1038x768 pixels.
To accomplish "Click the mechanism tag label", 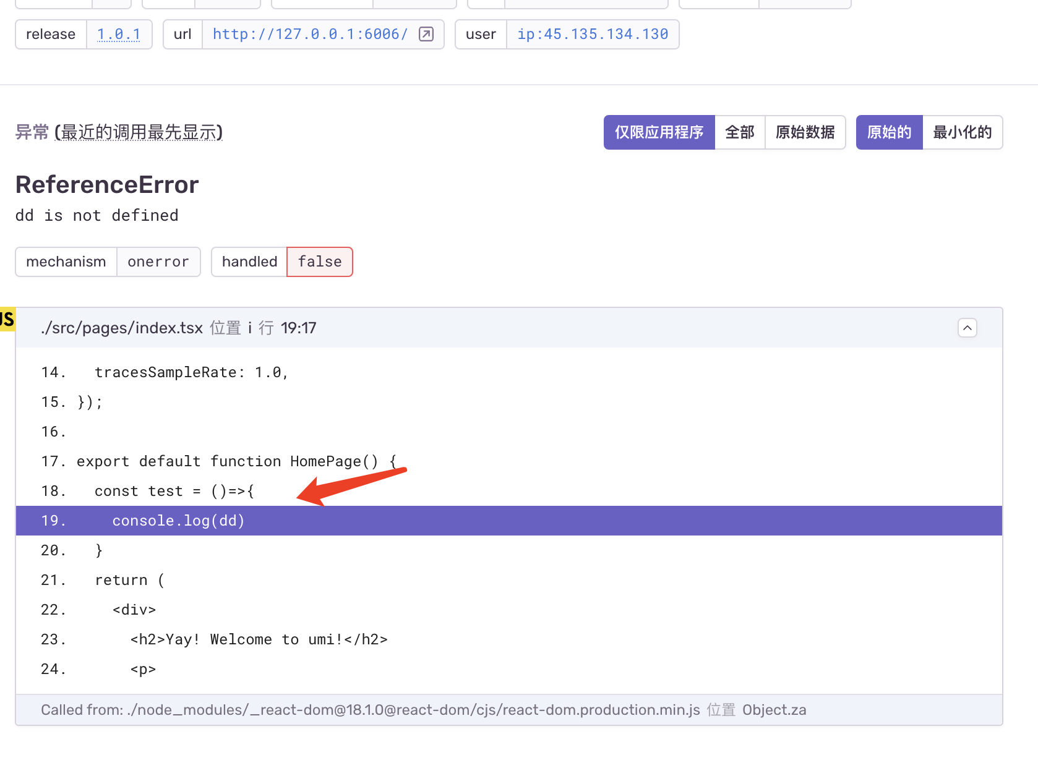I will [x=66, y=262].
